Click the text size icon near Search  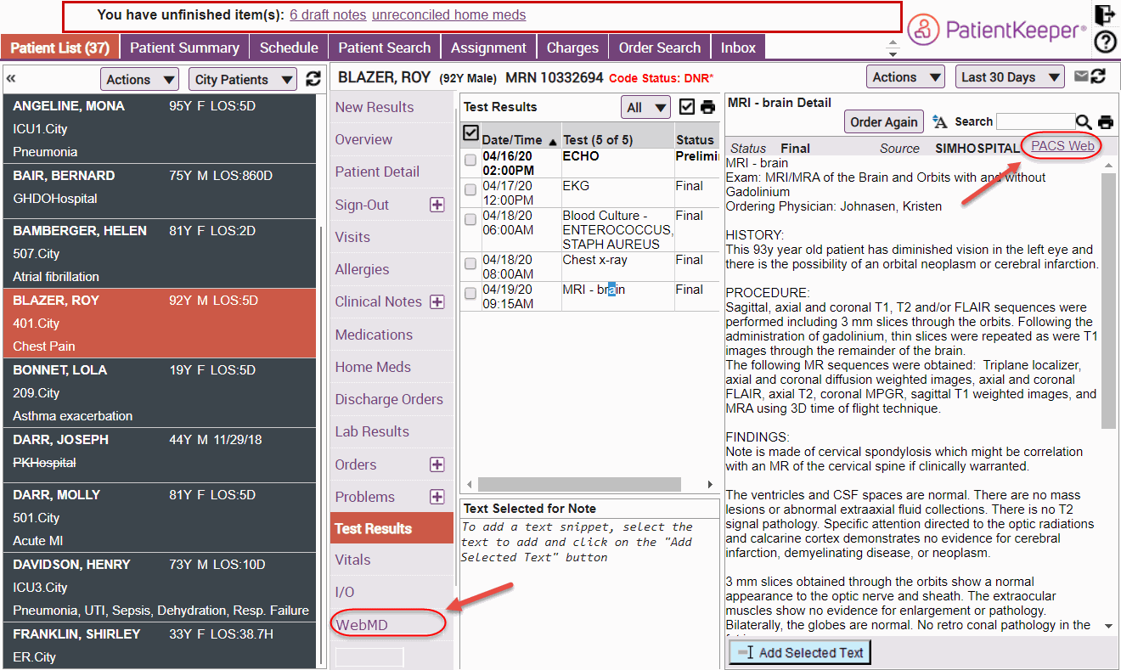pos(939,122)
